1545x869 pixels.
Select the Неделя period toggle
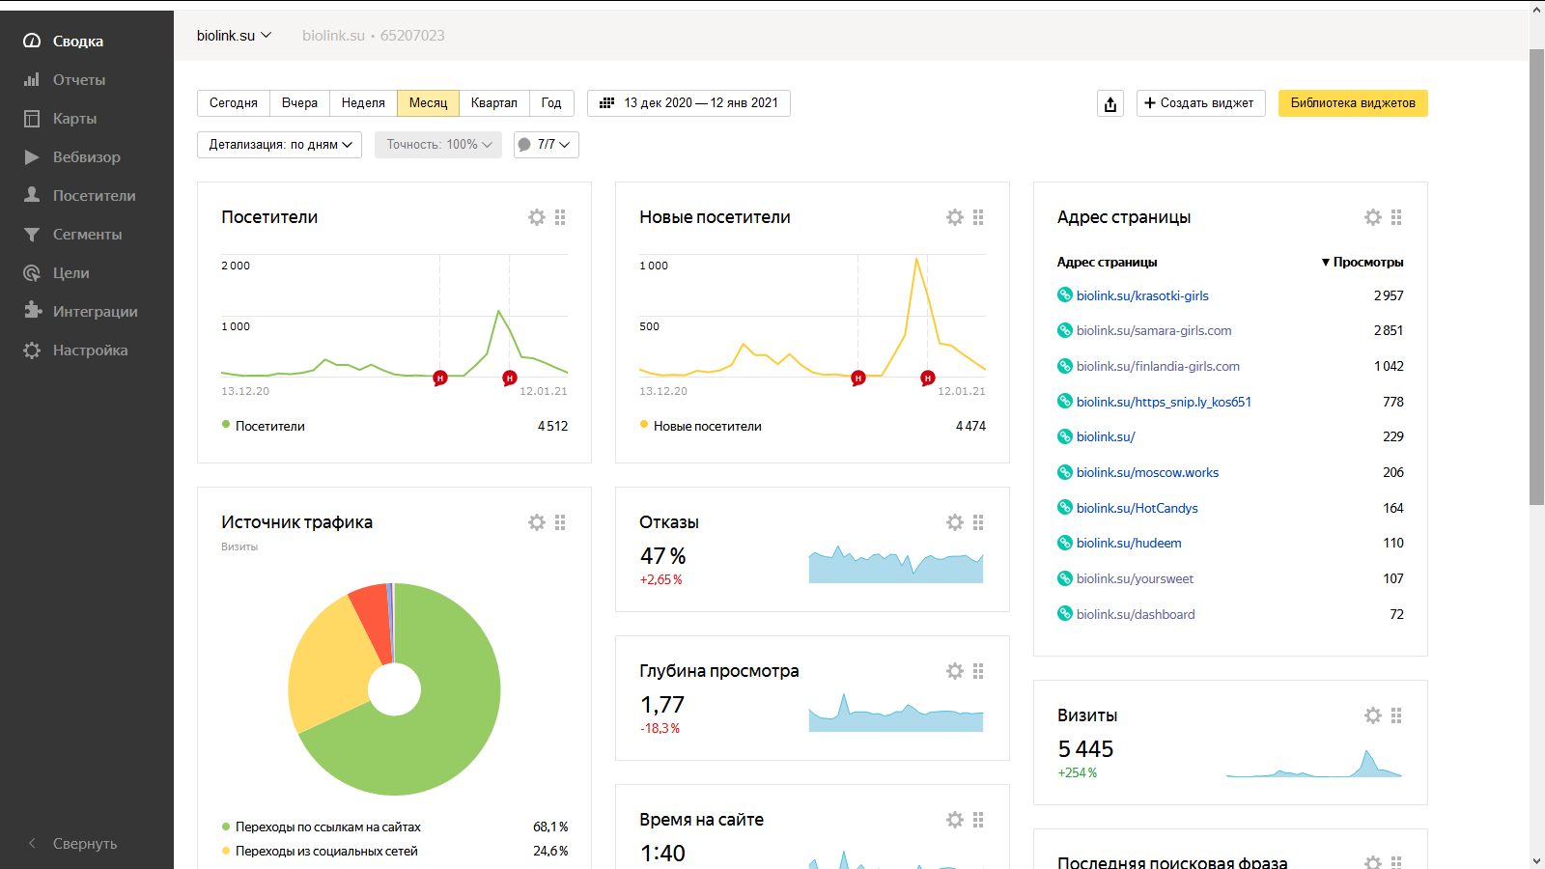[363, 103]
